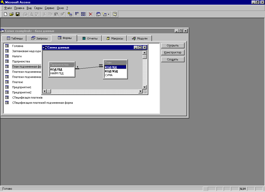Open the Сервис menu
The width and height of the screenshot is (265, 192).
tap(49, 8)
